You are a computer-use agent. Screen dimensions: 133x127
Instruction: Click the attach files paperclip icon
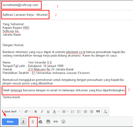(x=33, y=122)
